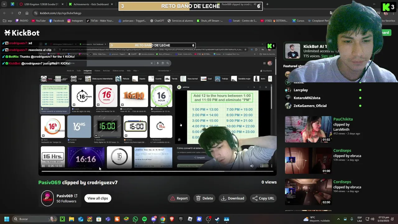Click the ESP LAA language indicator

pyautogui.click(x=359, y=219)
